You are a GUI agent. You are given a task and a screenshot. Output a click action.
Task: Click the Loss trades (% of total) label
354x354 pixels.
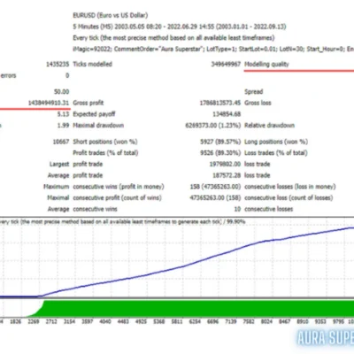point(276,153)
